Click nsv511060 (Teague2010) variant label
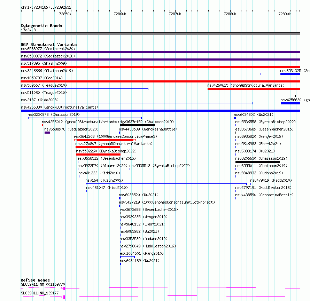This screenshot has height=301, width=310. tap(44, 93)
